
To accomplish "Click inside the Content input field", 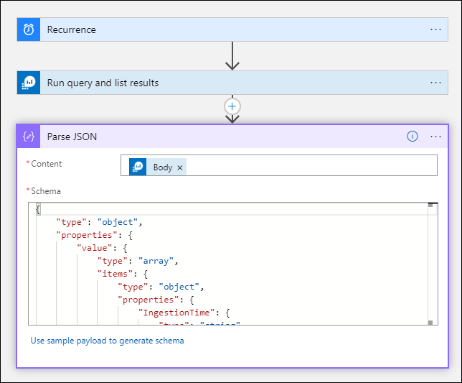I will coord(308,166).
